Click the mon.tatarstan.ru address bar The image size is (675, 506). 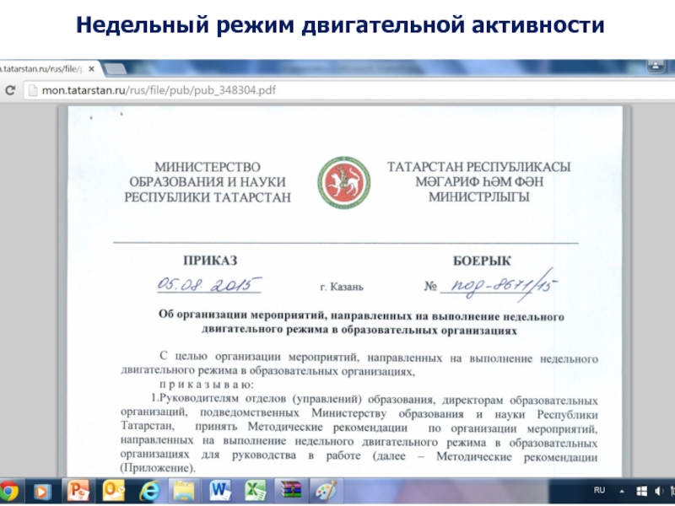click(x=349, y=90)
